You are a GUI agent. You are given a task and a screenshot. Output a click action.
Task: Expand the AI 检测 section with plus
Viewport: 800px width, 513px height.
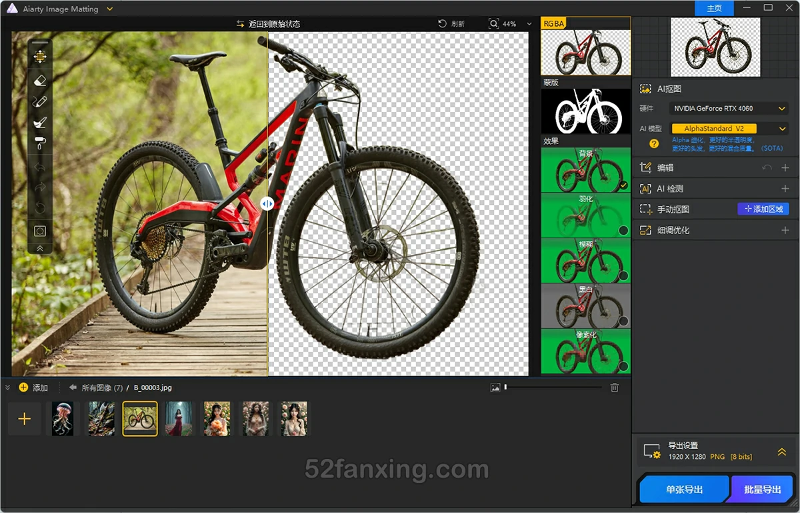click(785, 189)
